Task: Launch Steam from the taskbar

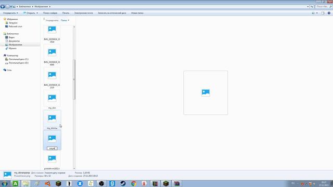Action: tap(123, 183)
